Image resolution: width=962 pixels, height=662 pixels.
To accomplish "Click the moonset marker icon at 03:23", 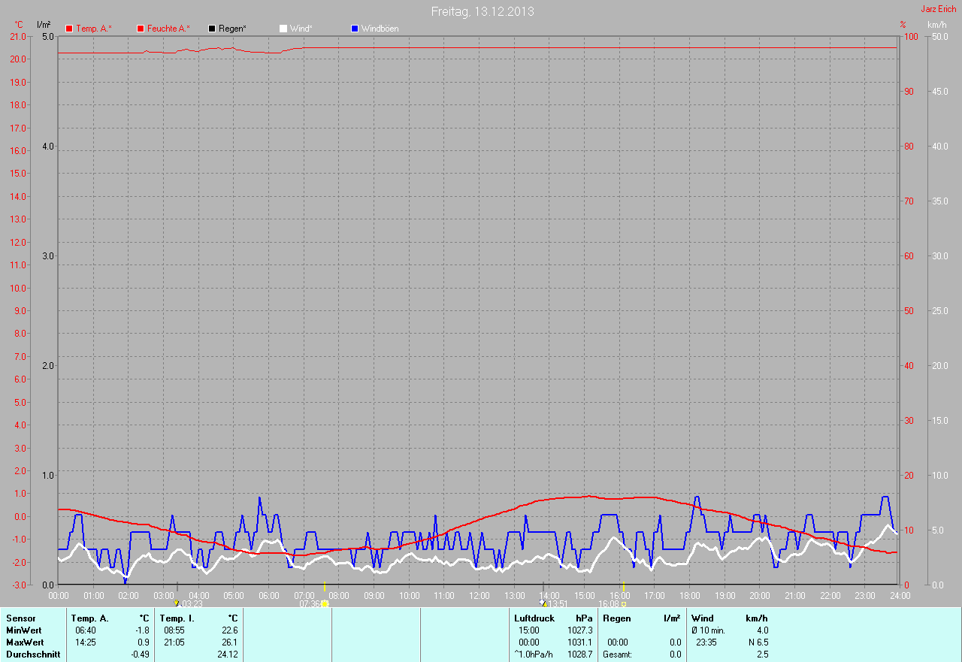I will 177,603.
